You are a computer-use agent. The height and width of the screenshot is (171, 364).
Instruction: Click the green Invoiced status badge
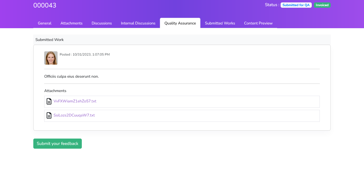[322, 5]
